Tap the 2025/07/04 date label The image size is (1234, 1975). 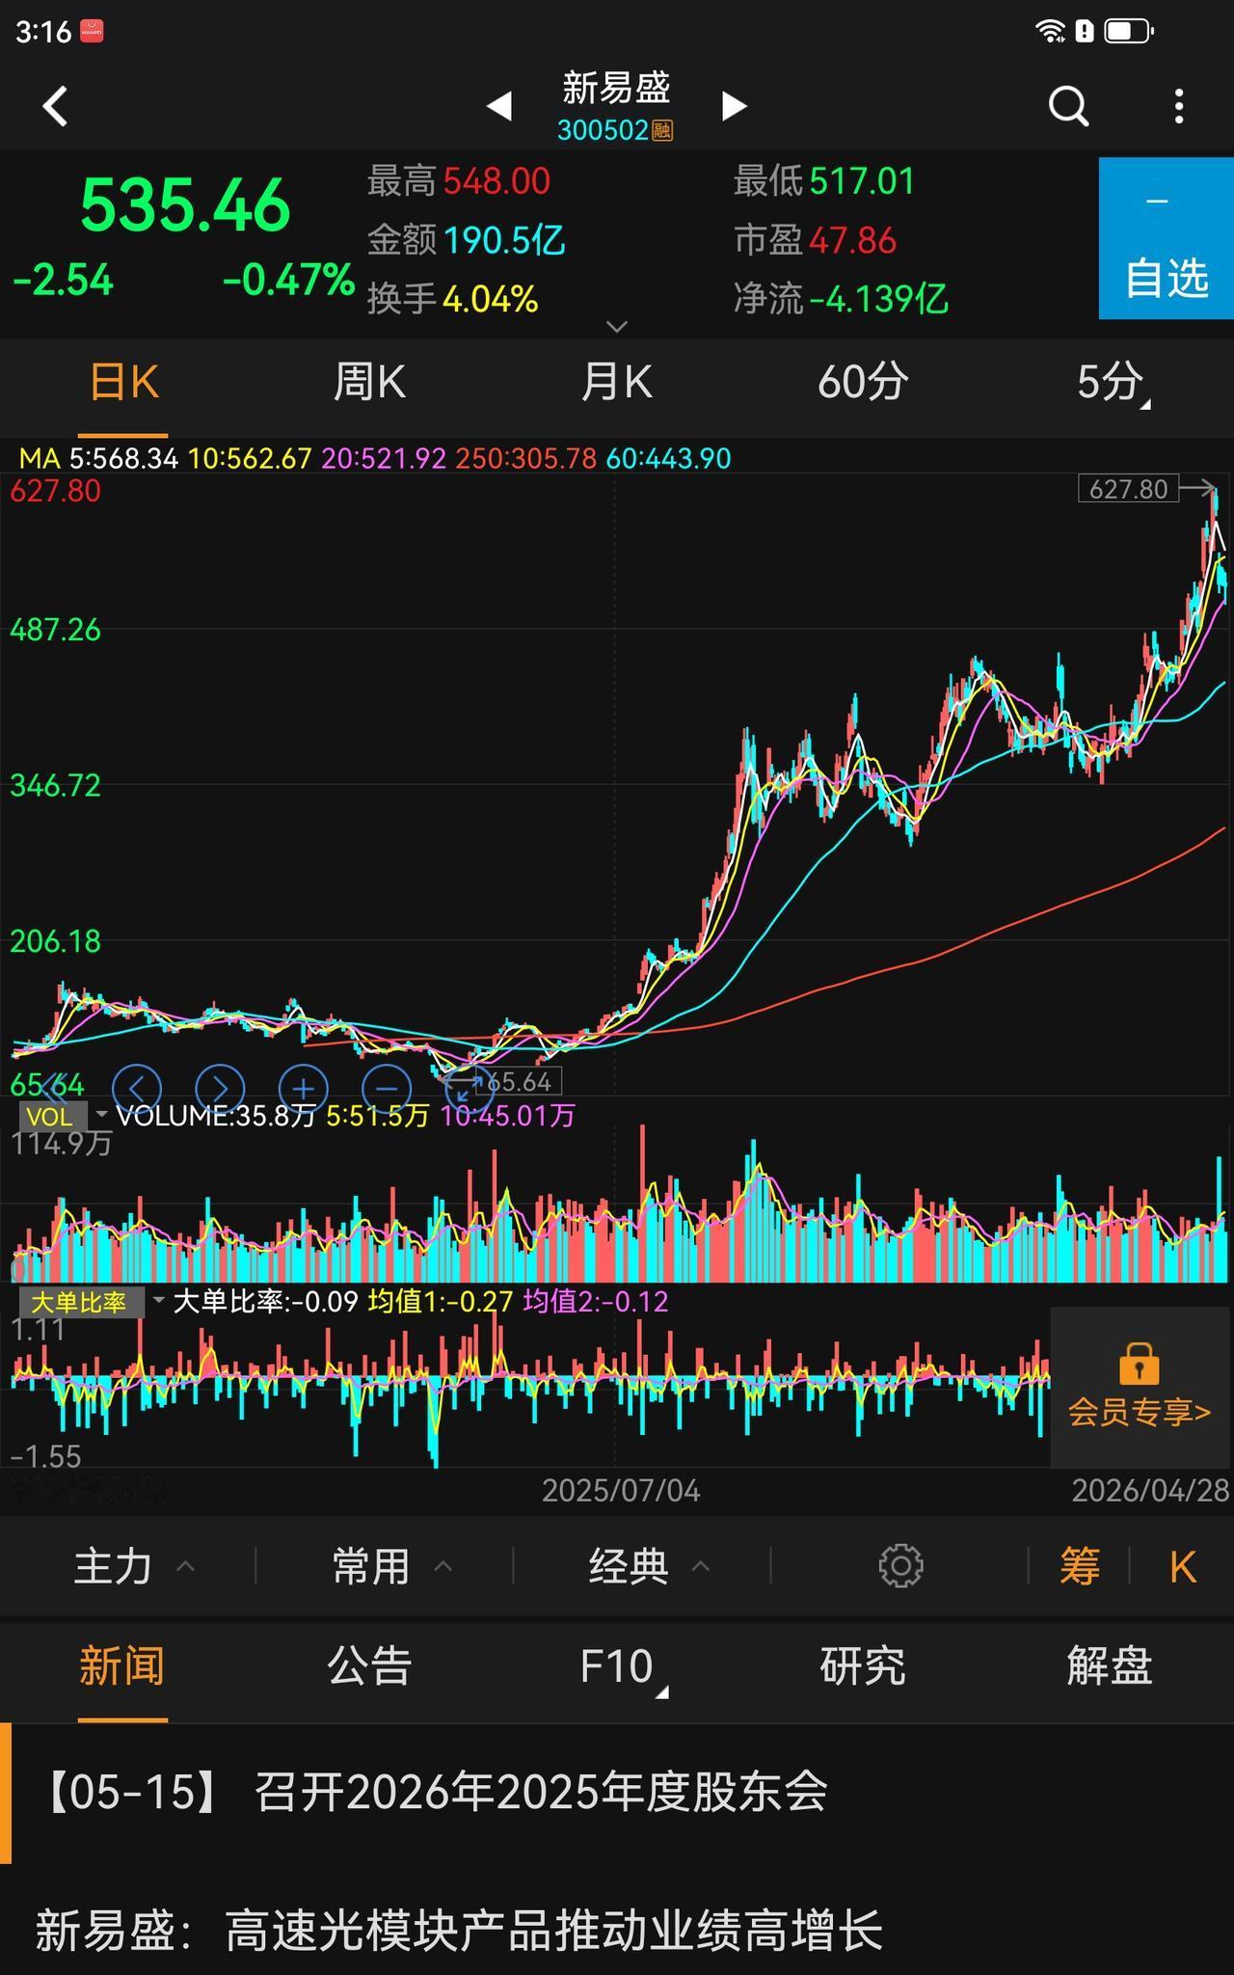coord(621,1491)
